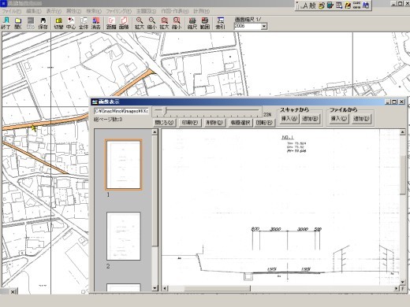
Task: Click 追加(B) under スキャナから
Action: (310, 119)
